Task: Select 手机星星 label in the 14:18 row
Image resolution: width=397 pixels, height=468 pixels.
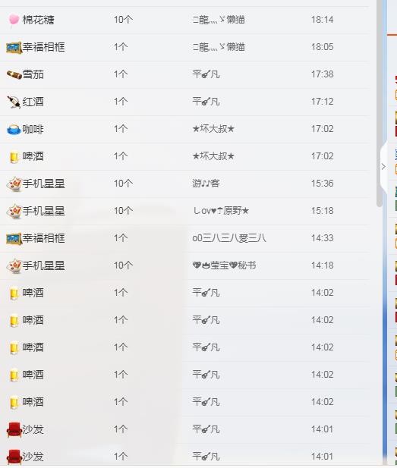Action: pyautogui.click(x=44, y=266)
